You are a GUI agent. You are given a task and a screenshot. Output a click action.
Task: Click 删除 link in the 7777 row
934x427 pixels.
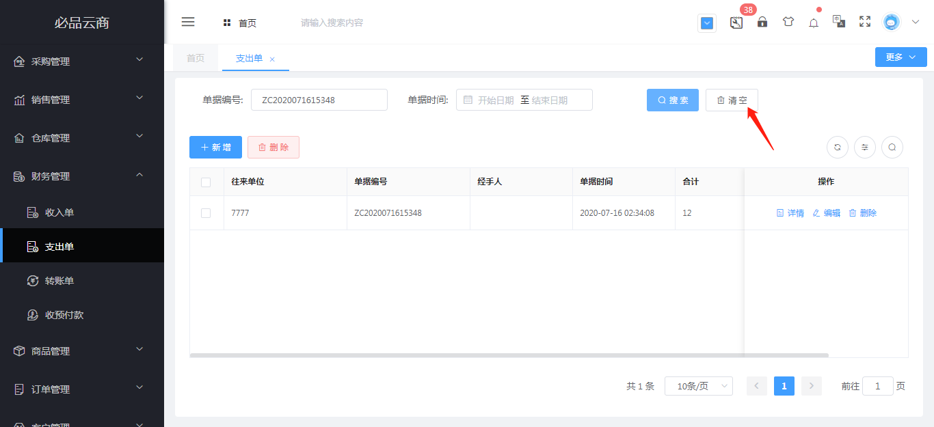click(862, 213)
